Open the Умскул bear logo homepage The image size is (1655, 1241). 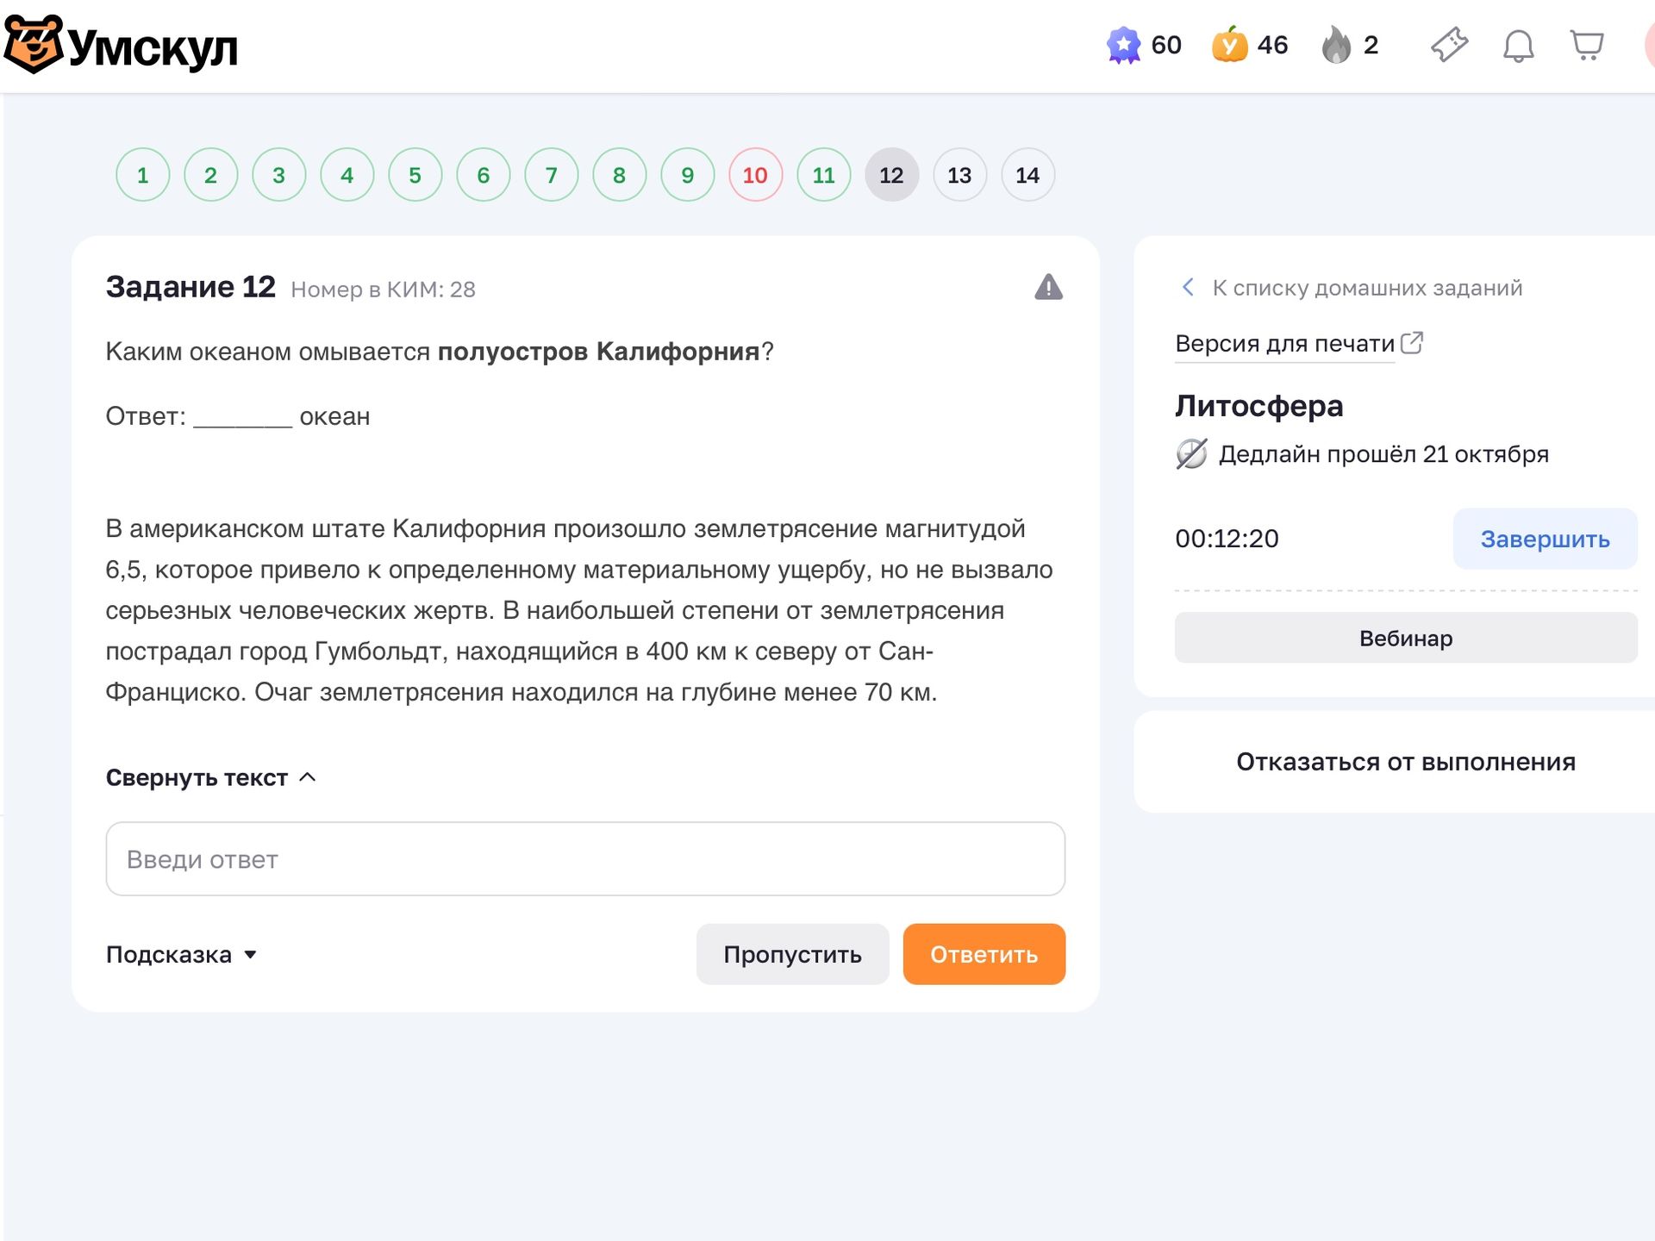tap(121, 45)
